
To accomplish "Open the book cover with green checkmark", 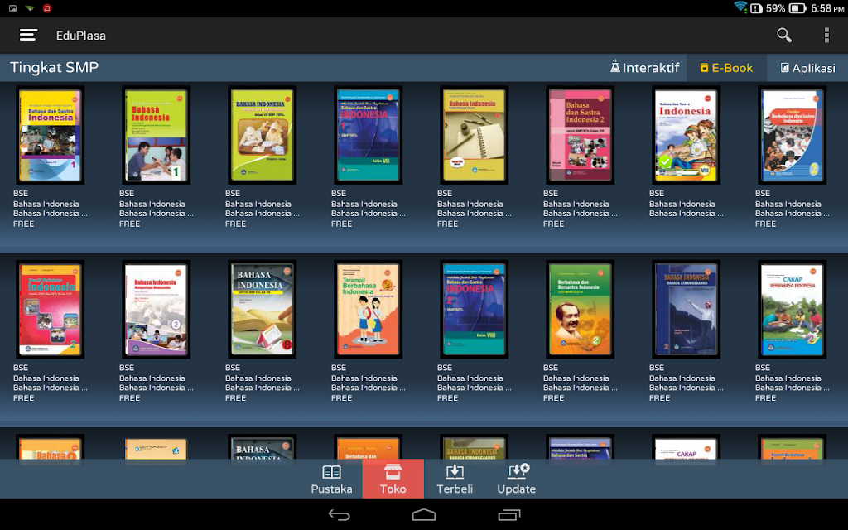I will 686,135.
